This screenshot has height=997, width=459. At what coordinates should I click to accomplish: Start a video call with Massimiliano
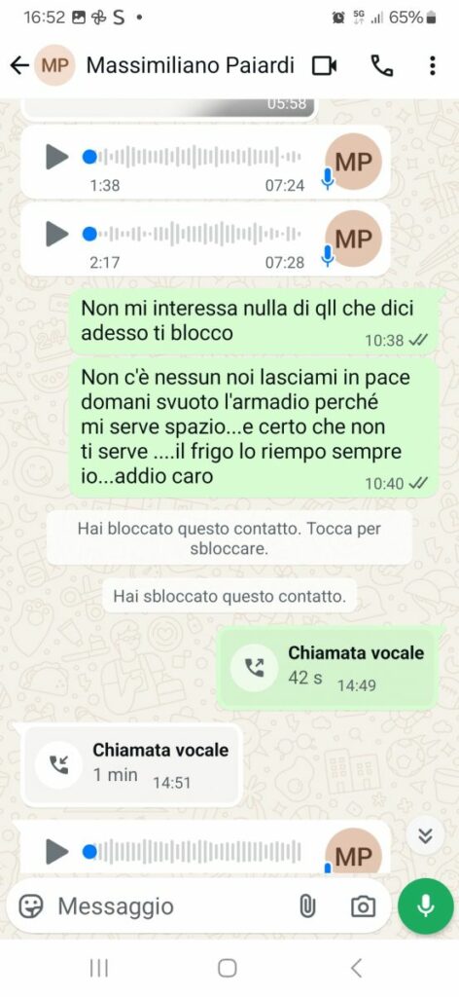325,65
